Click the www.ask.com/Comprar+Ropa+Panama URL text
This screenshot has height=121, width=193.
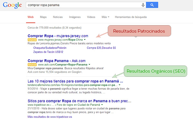pos(63,65)
